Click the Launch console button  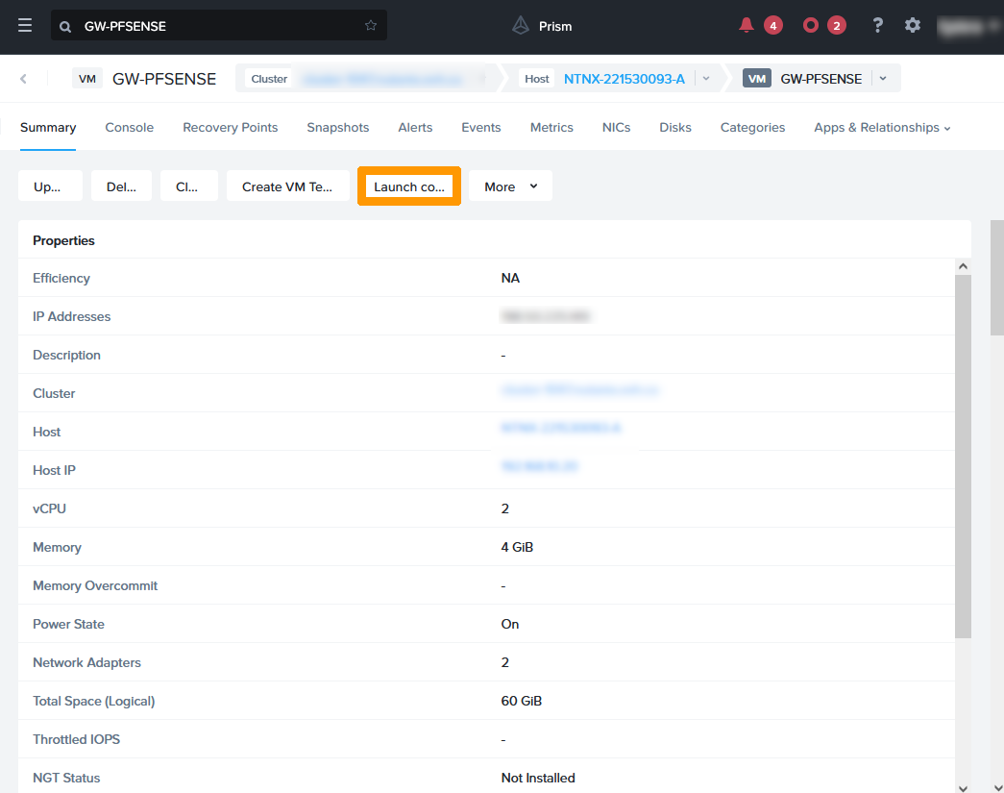coord(409,186)
